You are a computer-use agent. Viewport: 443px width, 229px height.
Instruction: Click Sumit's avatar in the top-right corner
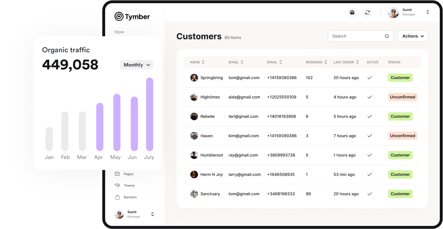[x=393, y=12]
